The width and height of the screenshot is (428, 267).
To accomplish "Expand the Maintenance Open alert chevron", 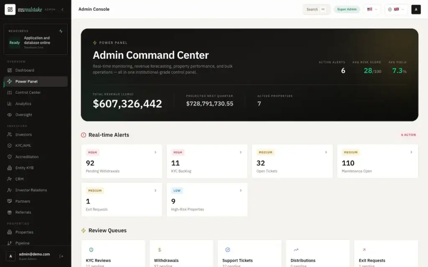I will tap(411, 152).
